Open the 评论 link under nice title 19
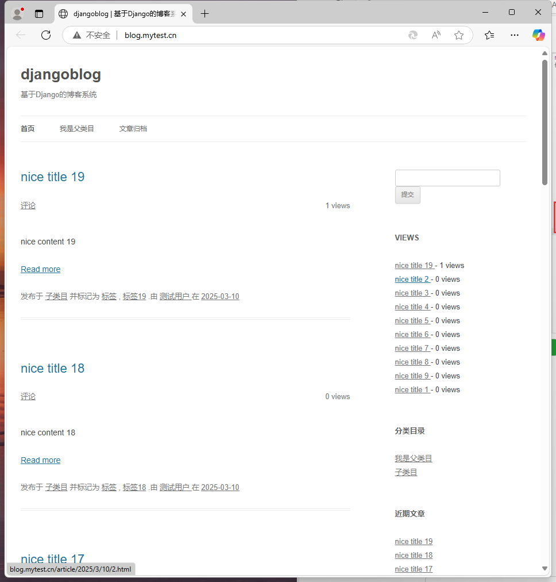The height and width of the screenshot is (582, 556). [28, 206]
